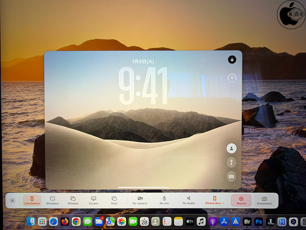This screenshot has height=230, width=306.
Task: Open Maps from the Dock
Action: click(x=110, y=221)
